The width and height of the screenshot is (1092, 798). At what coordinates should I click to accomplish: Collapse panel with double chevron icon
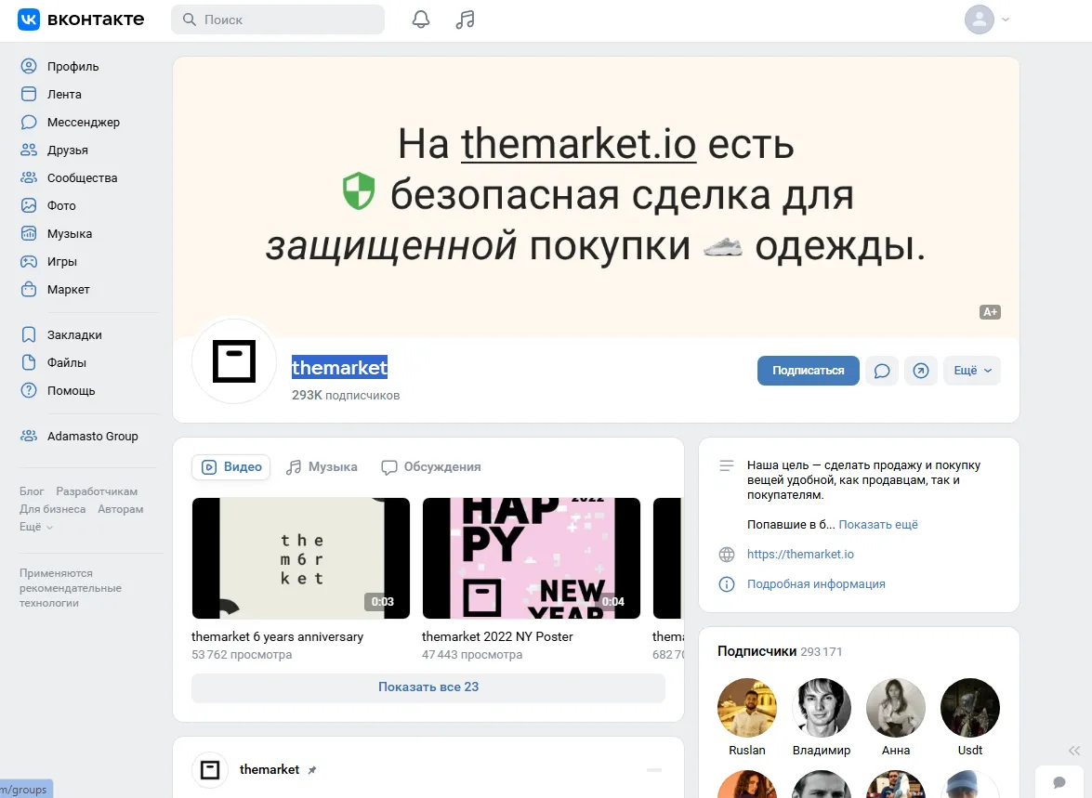pyautogui.click(x=1074, y=751)
